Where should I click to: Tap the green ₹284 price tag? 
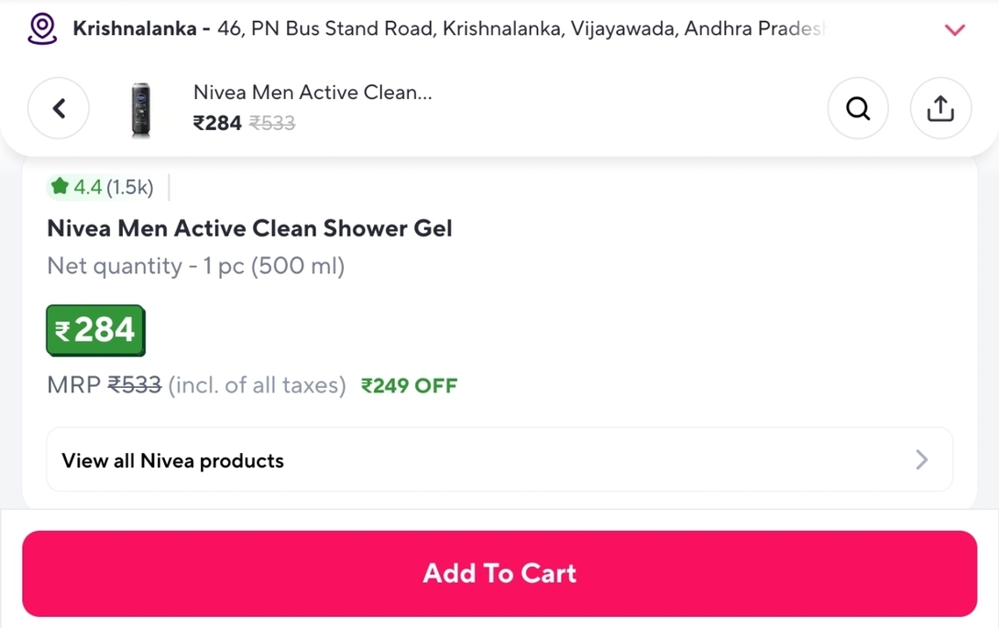coord(95,330)
